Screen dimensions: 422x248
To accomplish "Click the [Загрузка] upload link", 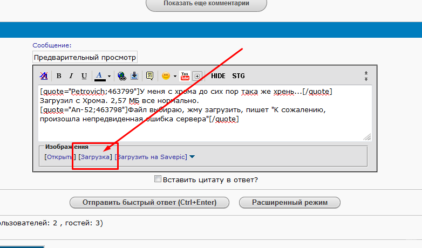I will (x=95, y=157).
